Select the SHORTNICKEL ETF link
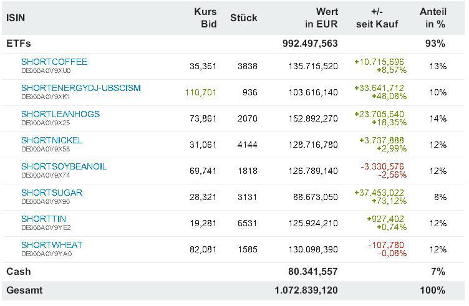The height and width of the screenshot is (306, 469). 52,140
